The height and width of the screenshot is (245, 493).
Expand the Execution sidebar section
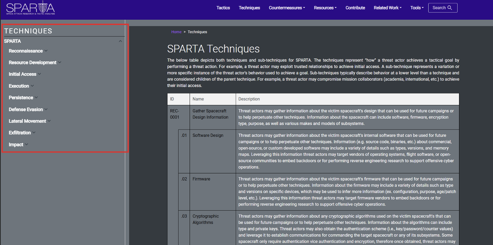(21, 86)
